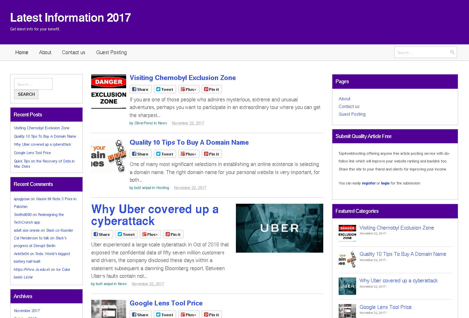Plus+ the Quality 10 Tips domain post

click(189, 154)
